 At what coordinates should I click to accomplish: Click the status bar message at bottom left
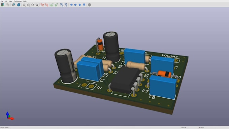click(4, 128)
